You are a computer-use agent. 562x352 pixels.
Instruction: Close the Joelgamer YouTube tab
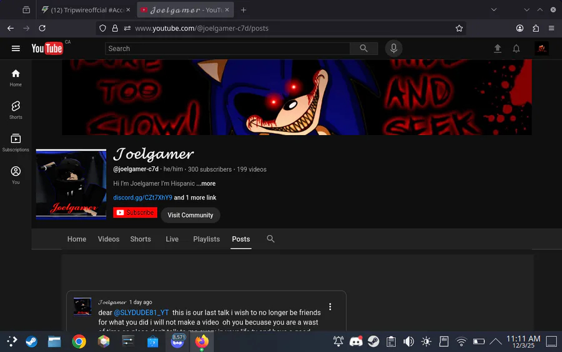coord(227,10)
